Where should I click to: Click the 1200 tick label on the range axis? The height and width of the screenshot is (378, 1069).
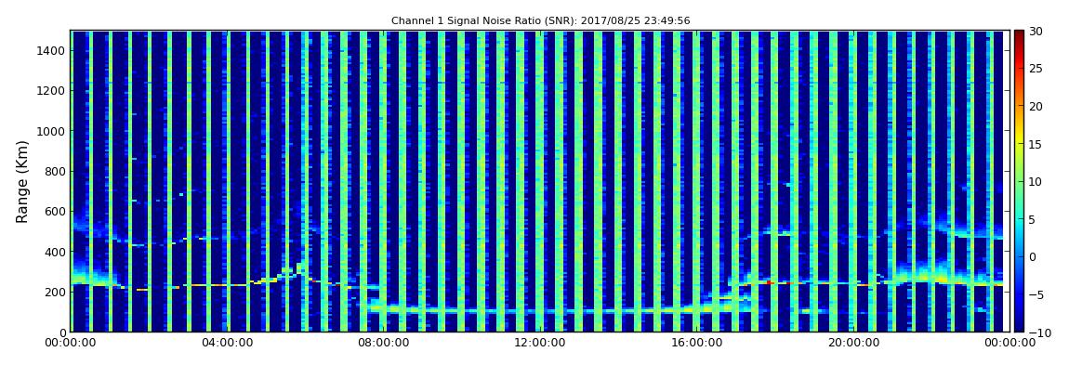(52, 91)
